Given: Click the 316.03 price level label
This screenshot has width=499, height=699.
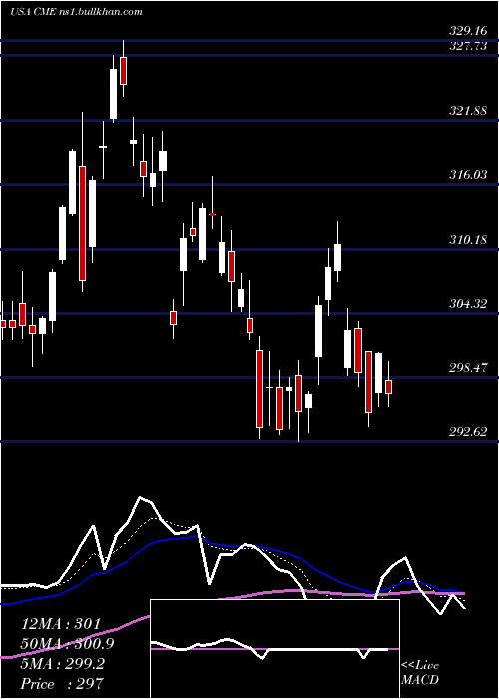Looking at the screenshot, I should (x=468, y=175).
